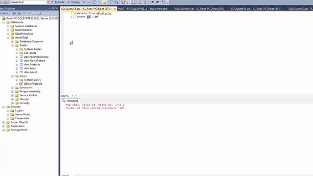Switch output to Results to File
This screenshot has height=176, width=313.
(x=134, y=2)
